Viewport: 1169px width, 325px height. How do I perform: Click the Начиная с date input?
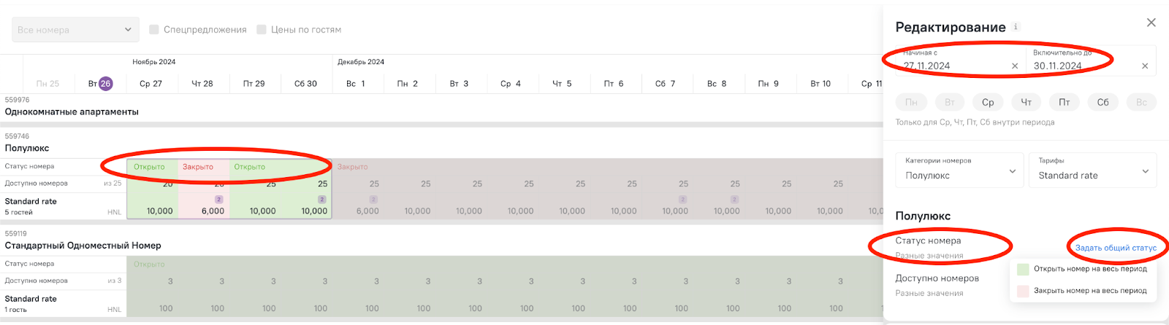click(953, 61)
